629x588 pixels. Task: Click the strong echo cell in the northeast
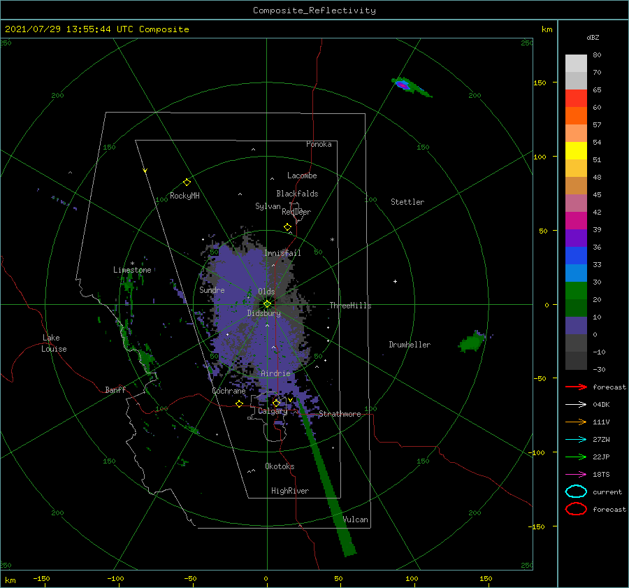403,85
